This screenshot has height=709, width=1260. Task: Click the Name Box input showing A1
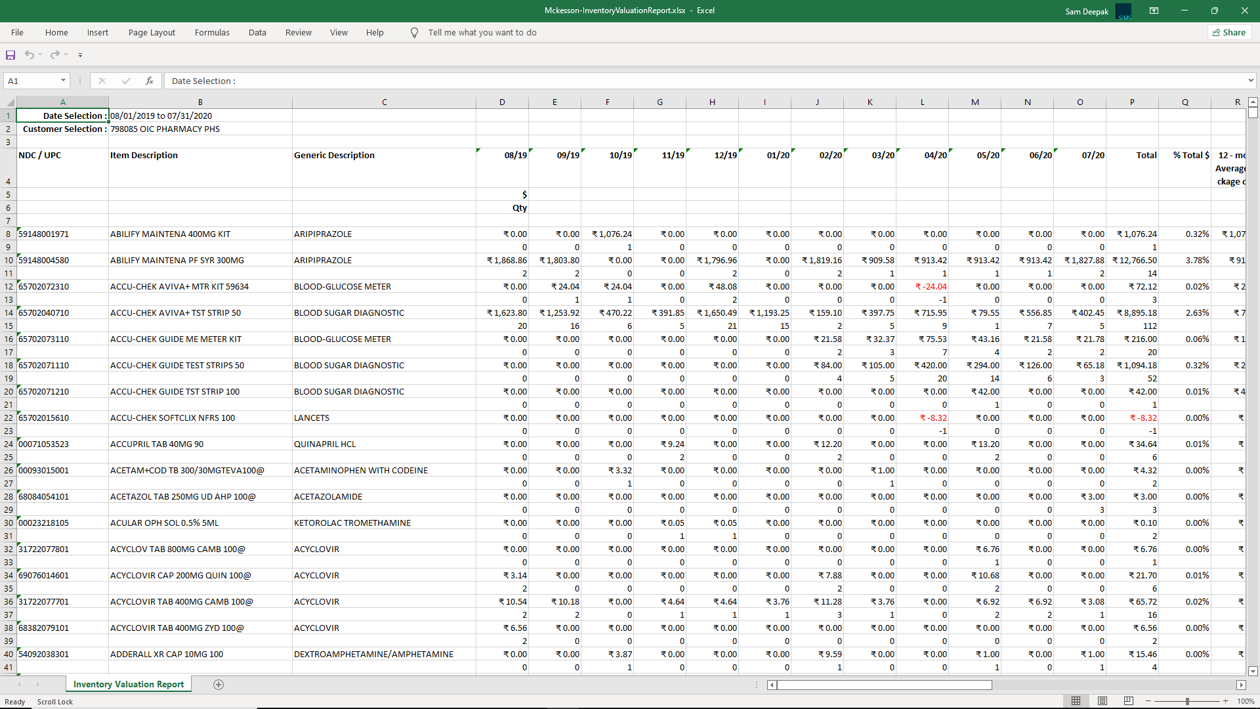[x=31, y=81]
